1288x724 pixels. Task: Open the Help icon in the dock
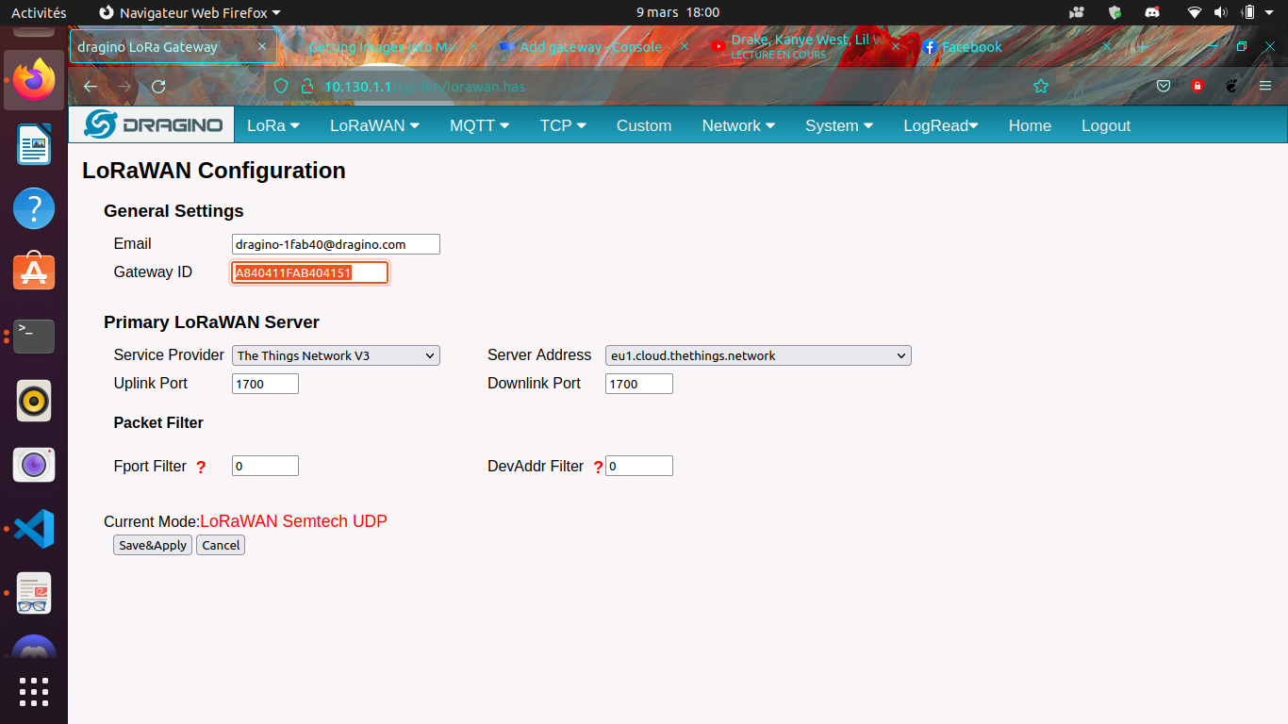click(34, 208)
